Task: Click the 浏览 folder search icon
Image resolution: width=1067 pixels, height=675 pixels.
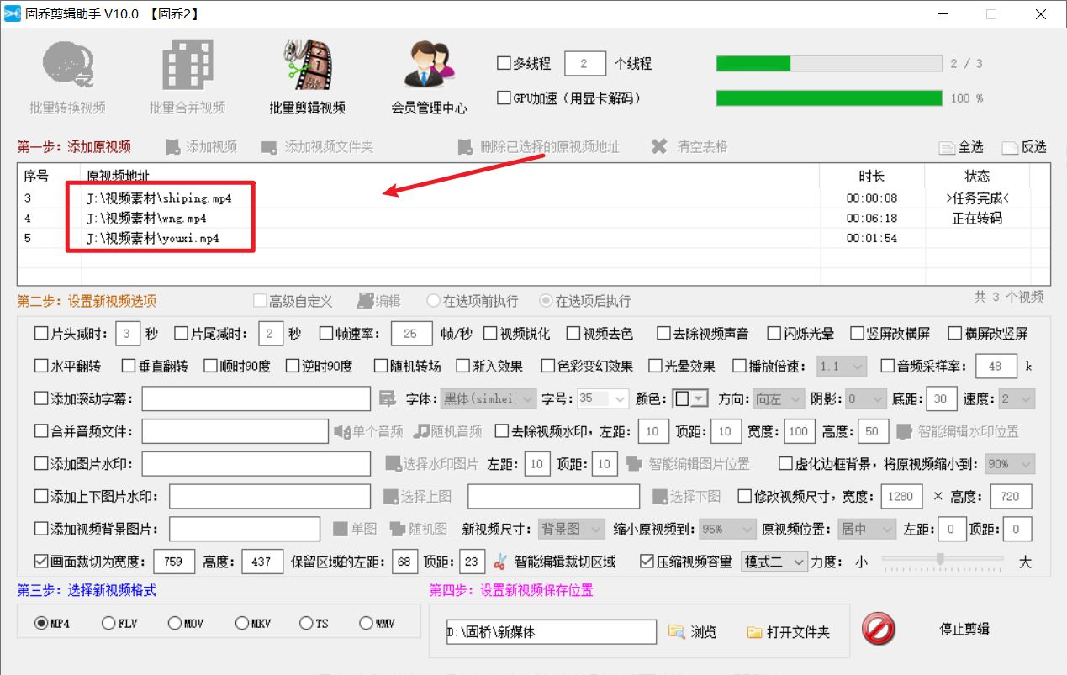Action: 677,631
